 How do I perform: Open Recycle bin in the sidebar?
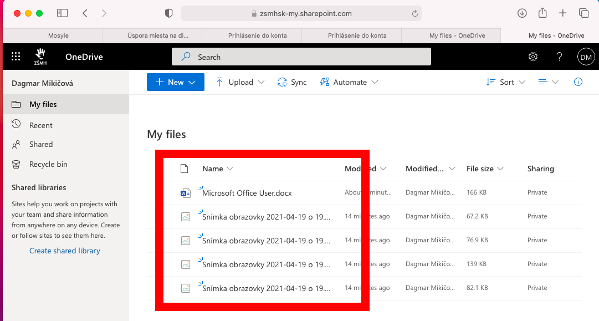tap(48, 164)
